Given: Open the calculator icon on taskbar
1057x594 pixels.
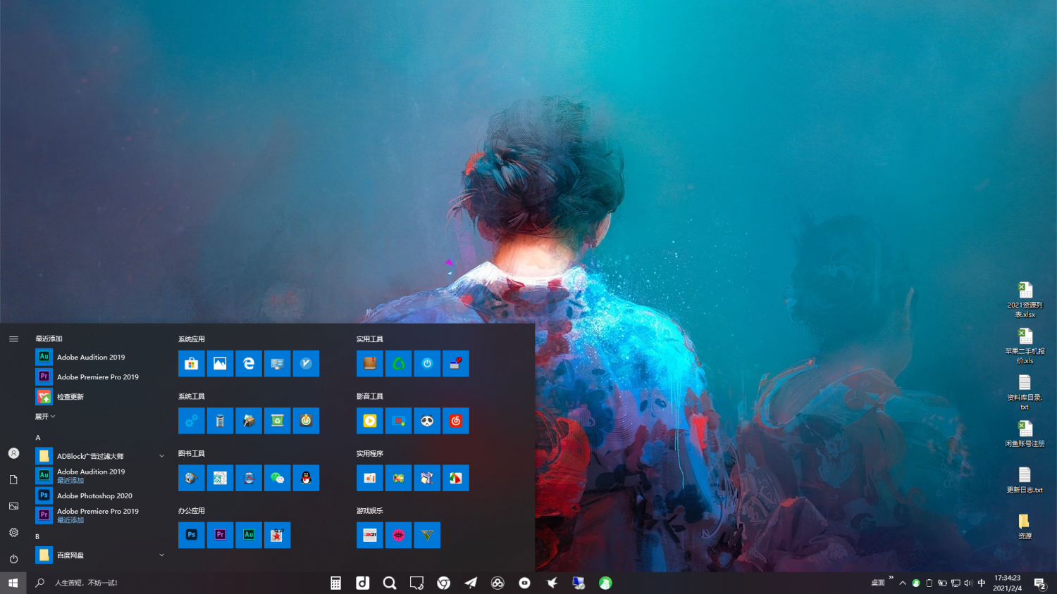Looking at the screenshot, I should [335, 583].
